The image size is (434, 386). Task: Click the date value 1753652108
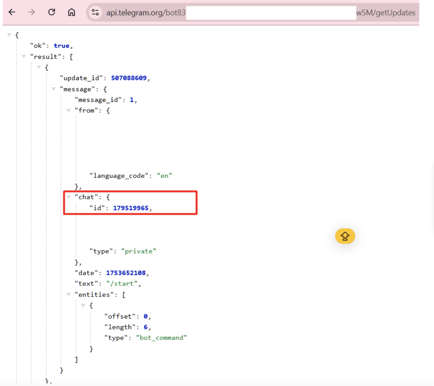tap(126, 273)
